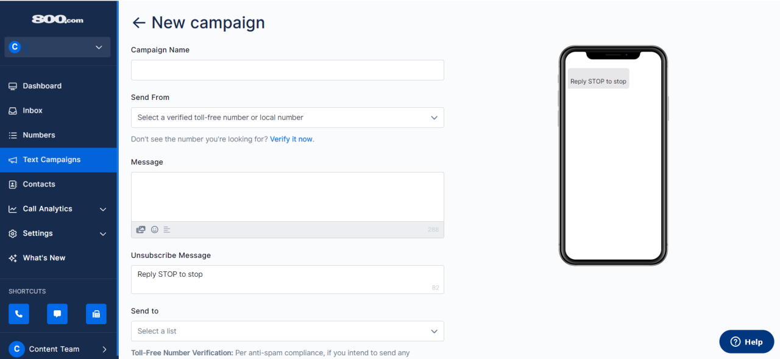Open the account switcher dropdown at top

(57, 47)
